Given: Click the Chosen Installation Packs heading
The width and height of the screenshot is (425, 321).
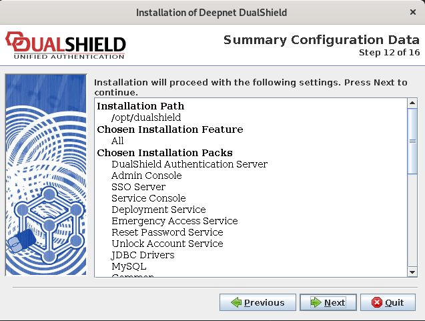Looking at the screenshot, I should pos(164,152).
